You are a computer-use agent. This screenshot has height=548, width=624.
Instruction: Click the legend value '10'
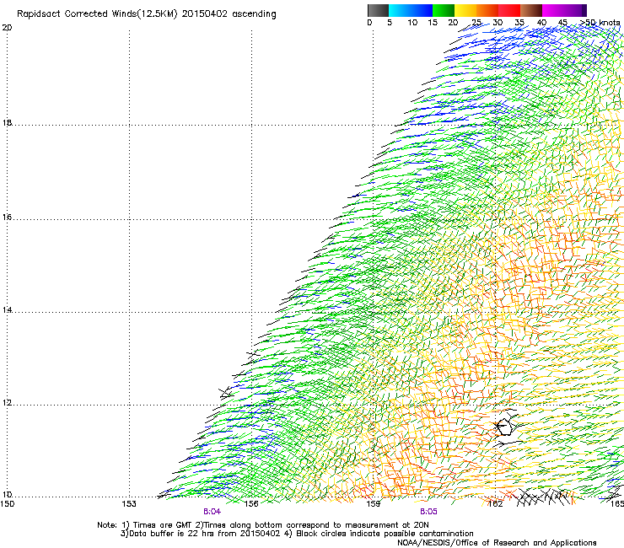412,23
